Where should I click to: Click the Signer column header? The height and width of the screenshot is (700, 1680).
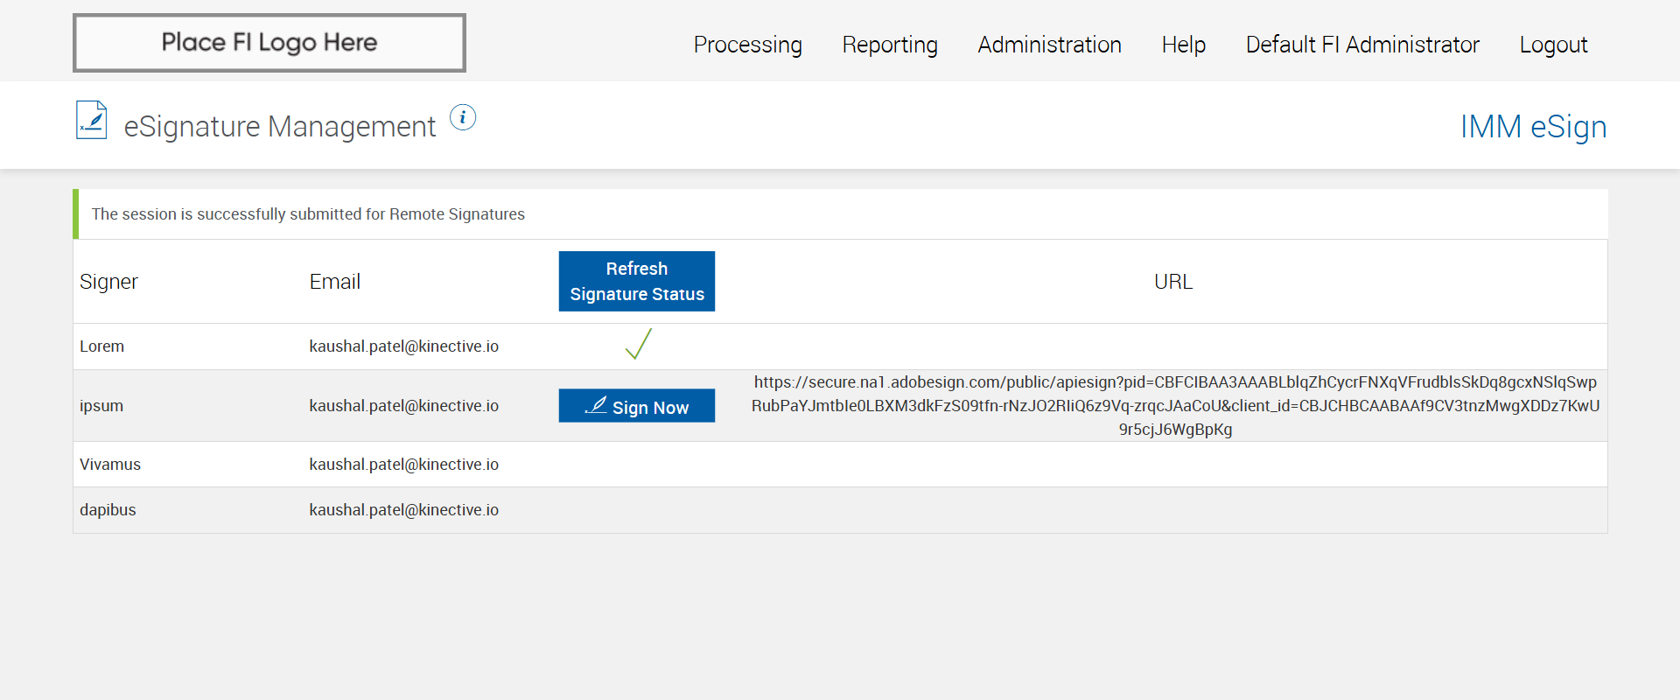tap(108, 282)
